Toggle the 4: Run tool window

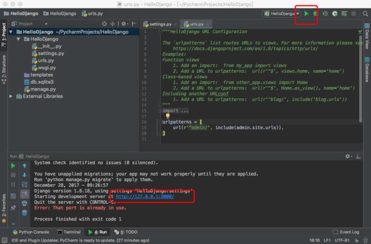(98, 232)
